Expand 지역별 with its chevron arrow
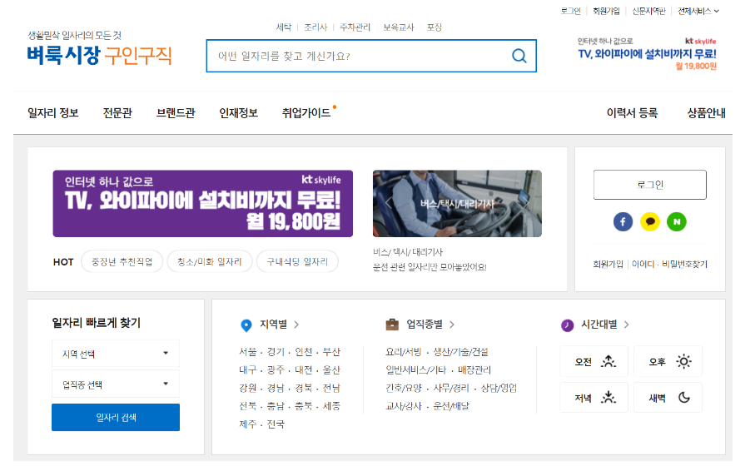755x466 pixels. pos(296,325)
